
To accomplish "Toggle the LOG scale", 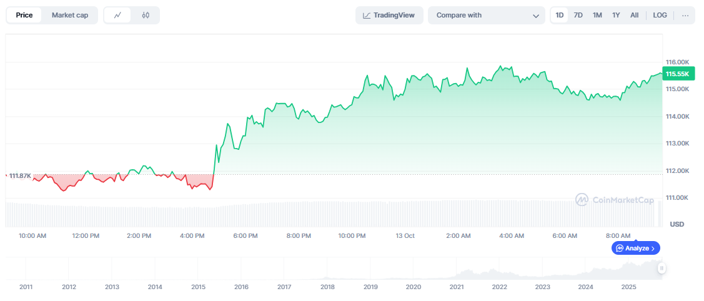I will coord(660,15).
